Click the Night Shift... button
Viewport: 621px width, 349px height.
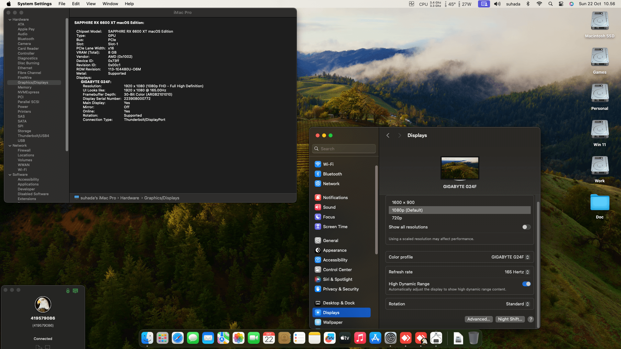pos(510,319)
